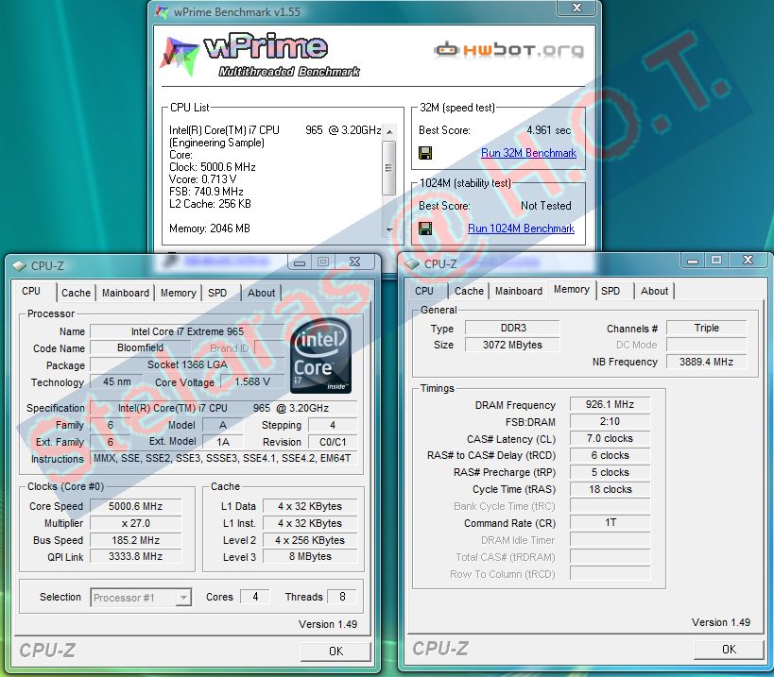
Task: Click the memory Size value '3072 MBytes'
Action: point(513,345)
